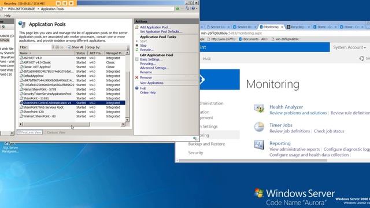Select Macys SharePoint - 5778 pool

coord(72,89)
